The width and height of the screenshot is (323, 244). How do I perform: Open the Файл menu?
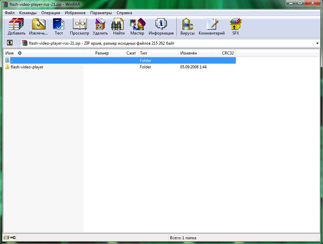10,13
